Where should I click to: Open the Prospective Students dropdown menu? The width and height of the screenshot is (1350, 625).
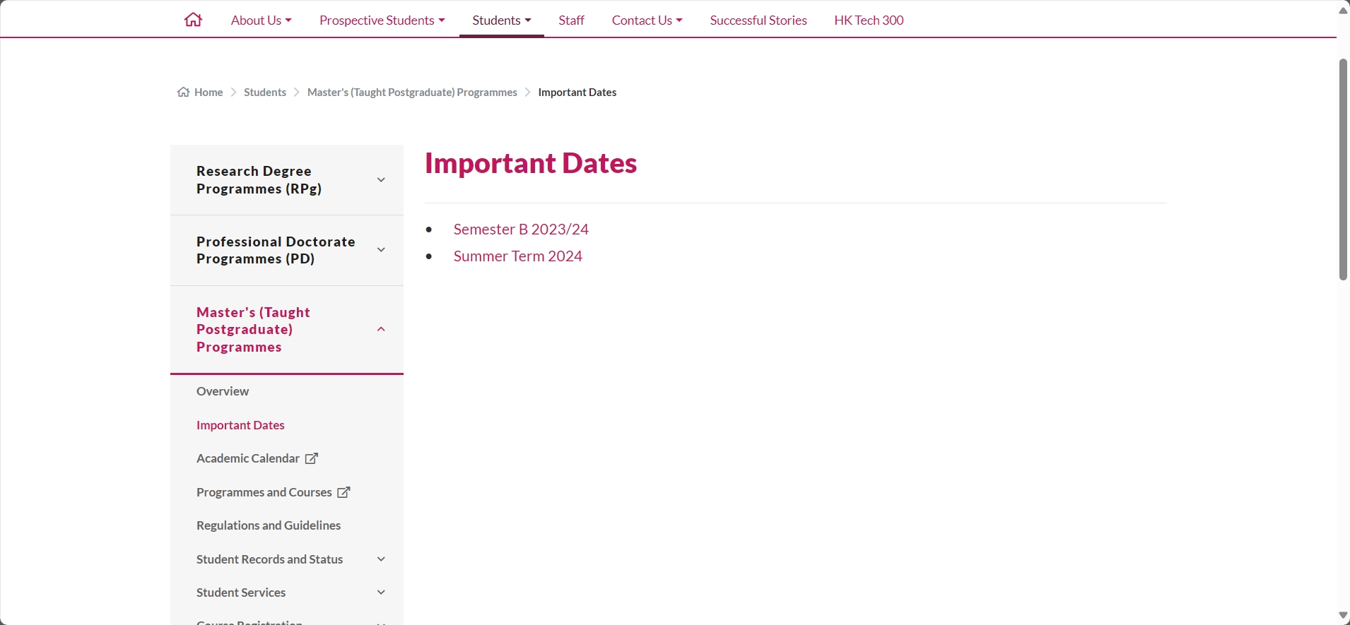(x=382, y=20)
